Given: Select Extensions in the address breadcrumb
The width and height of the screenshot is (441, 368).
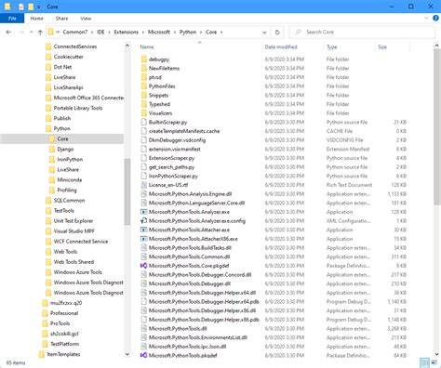Looking at the screenshot, I should [126, 32].
